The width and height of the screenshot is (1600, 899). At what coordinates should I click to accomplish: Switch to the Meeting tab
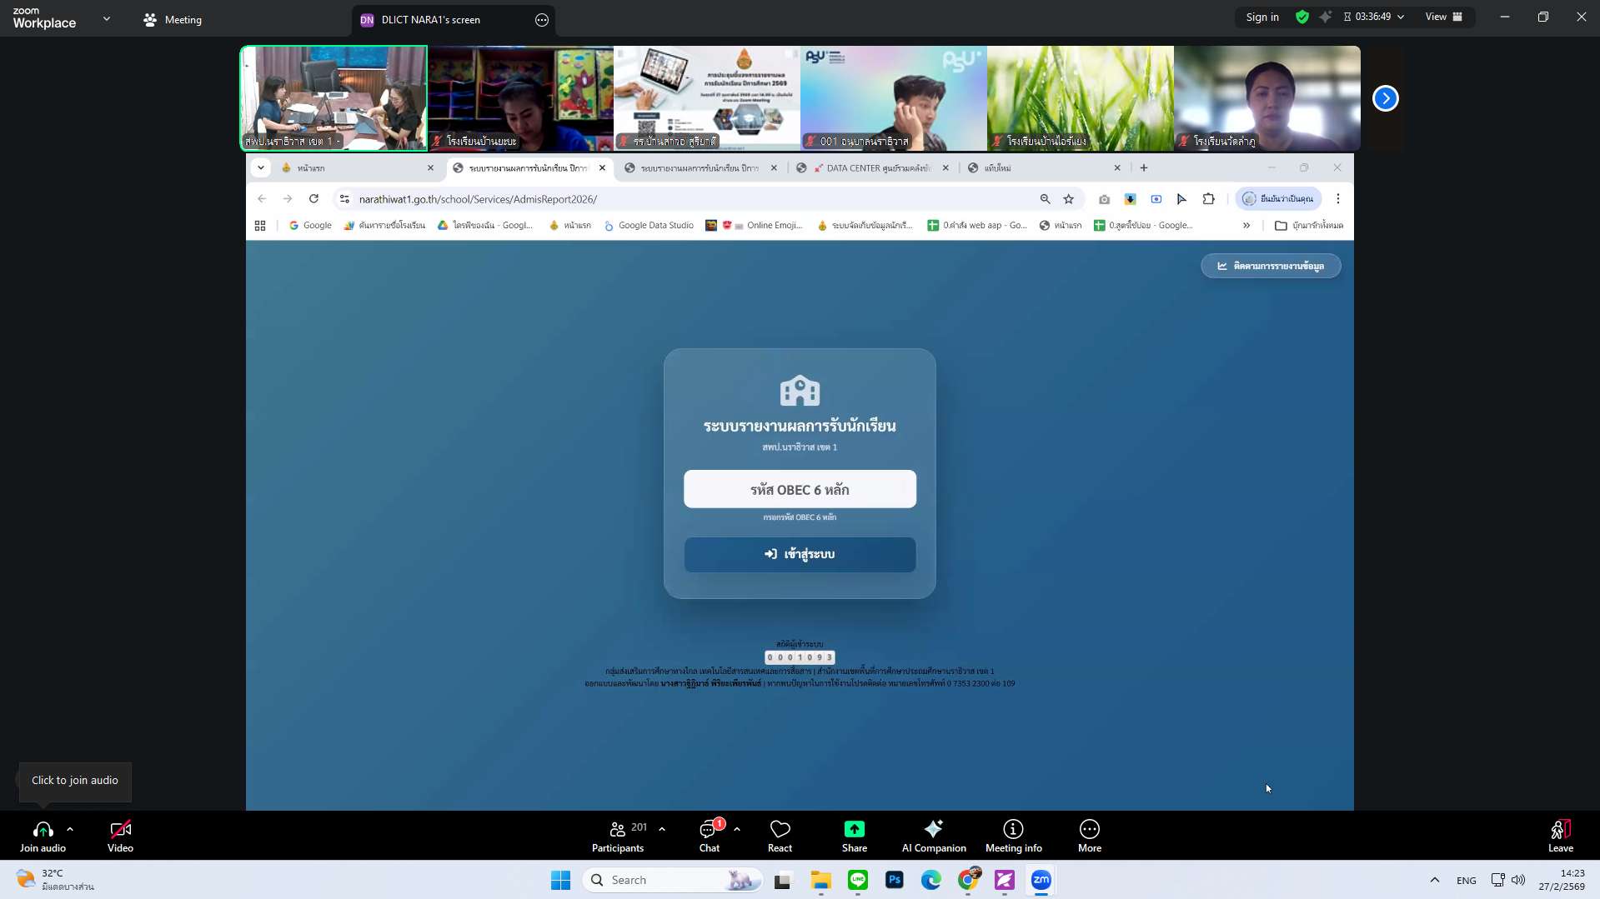[173, 19]
